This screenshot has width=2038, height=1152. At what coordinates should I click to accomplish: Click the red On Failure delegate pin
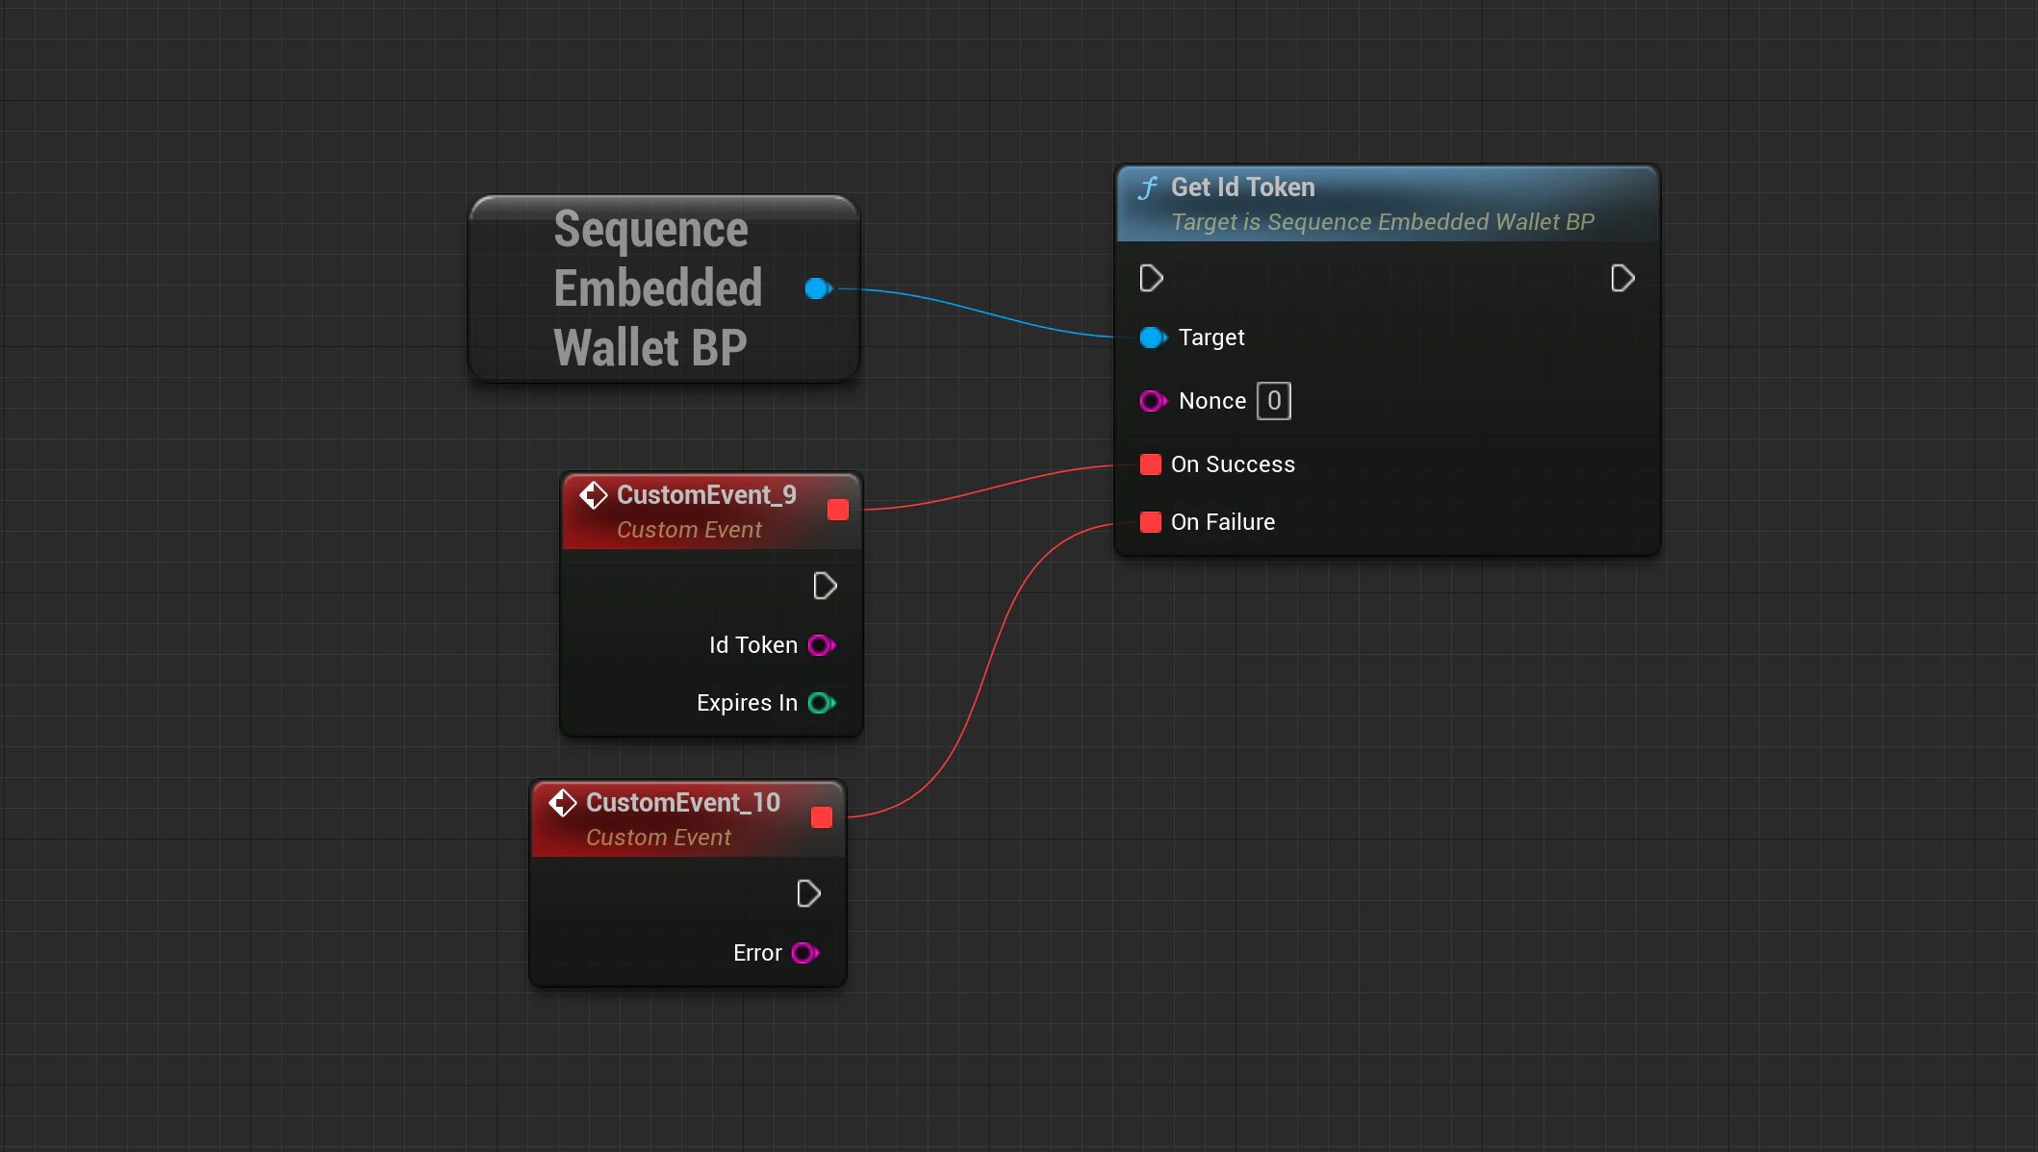(x=1151, y=522)
